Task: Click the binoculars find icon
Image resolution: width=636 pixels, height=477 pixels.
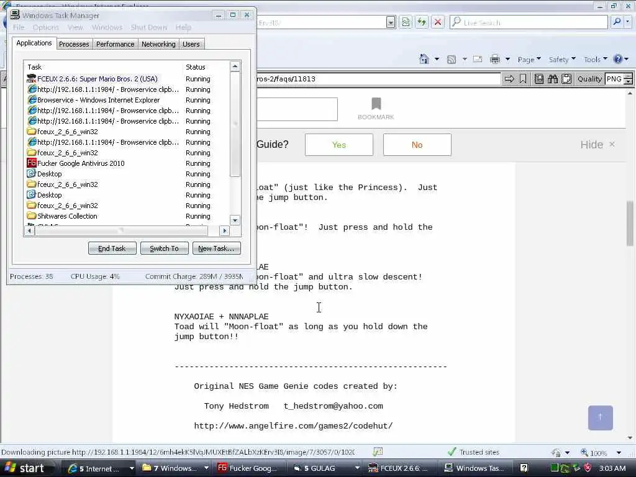Action: point(552,79)
